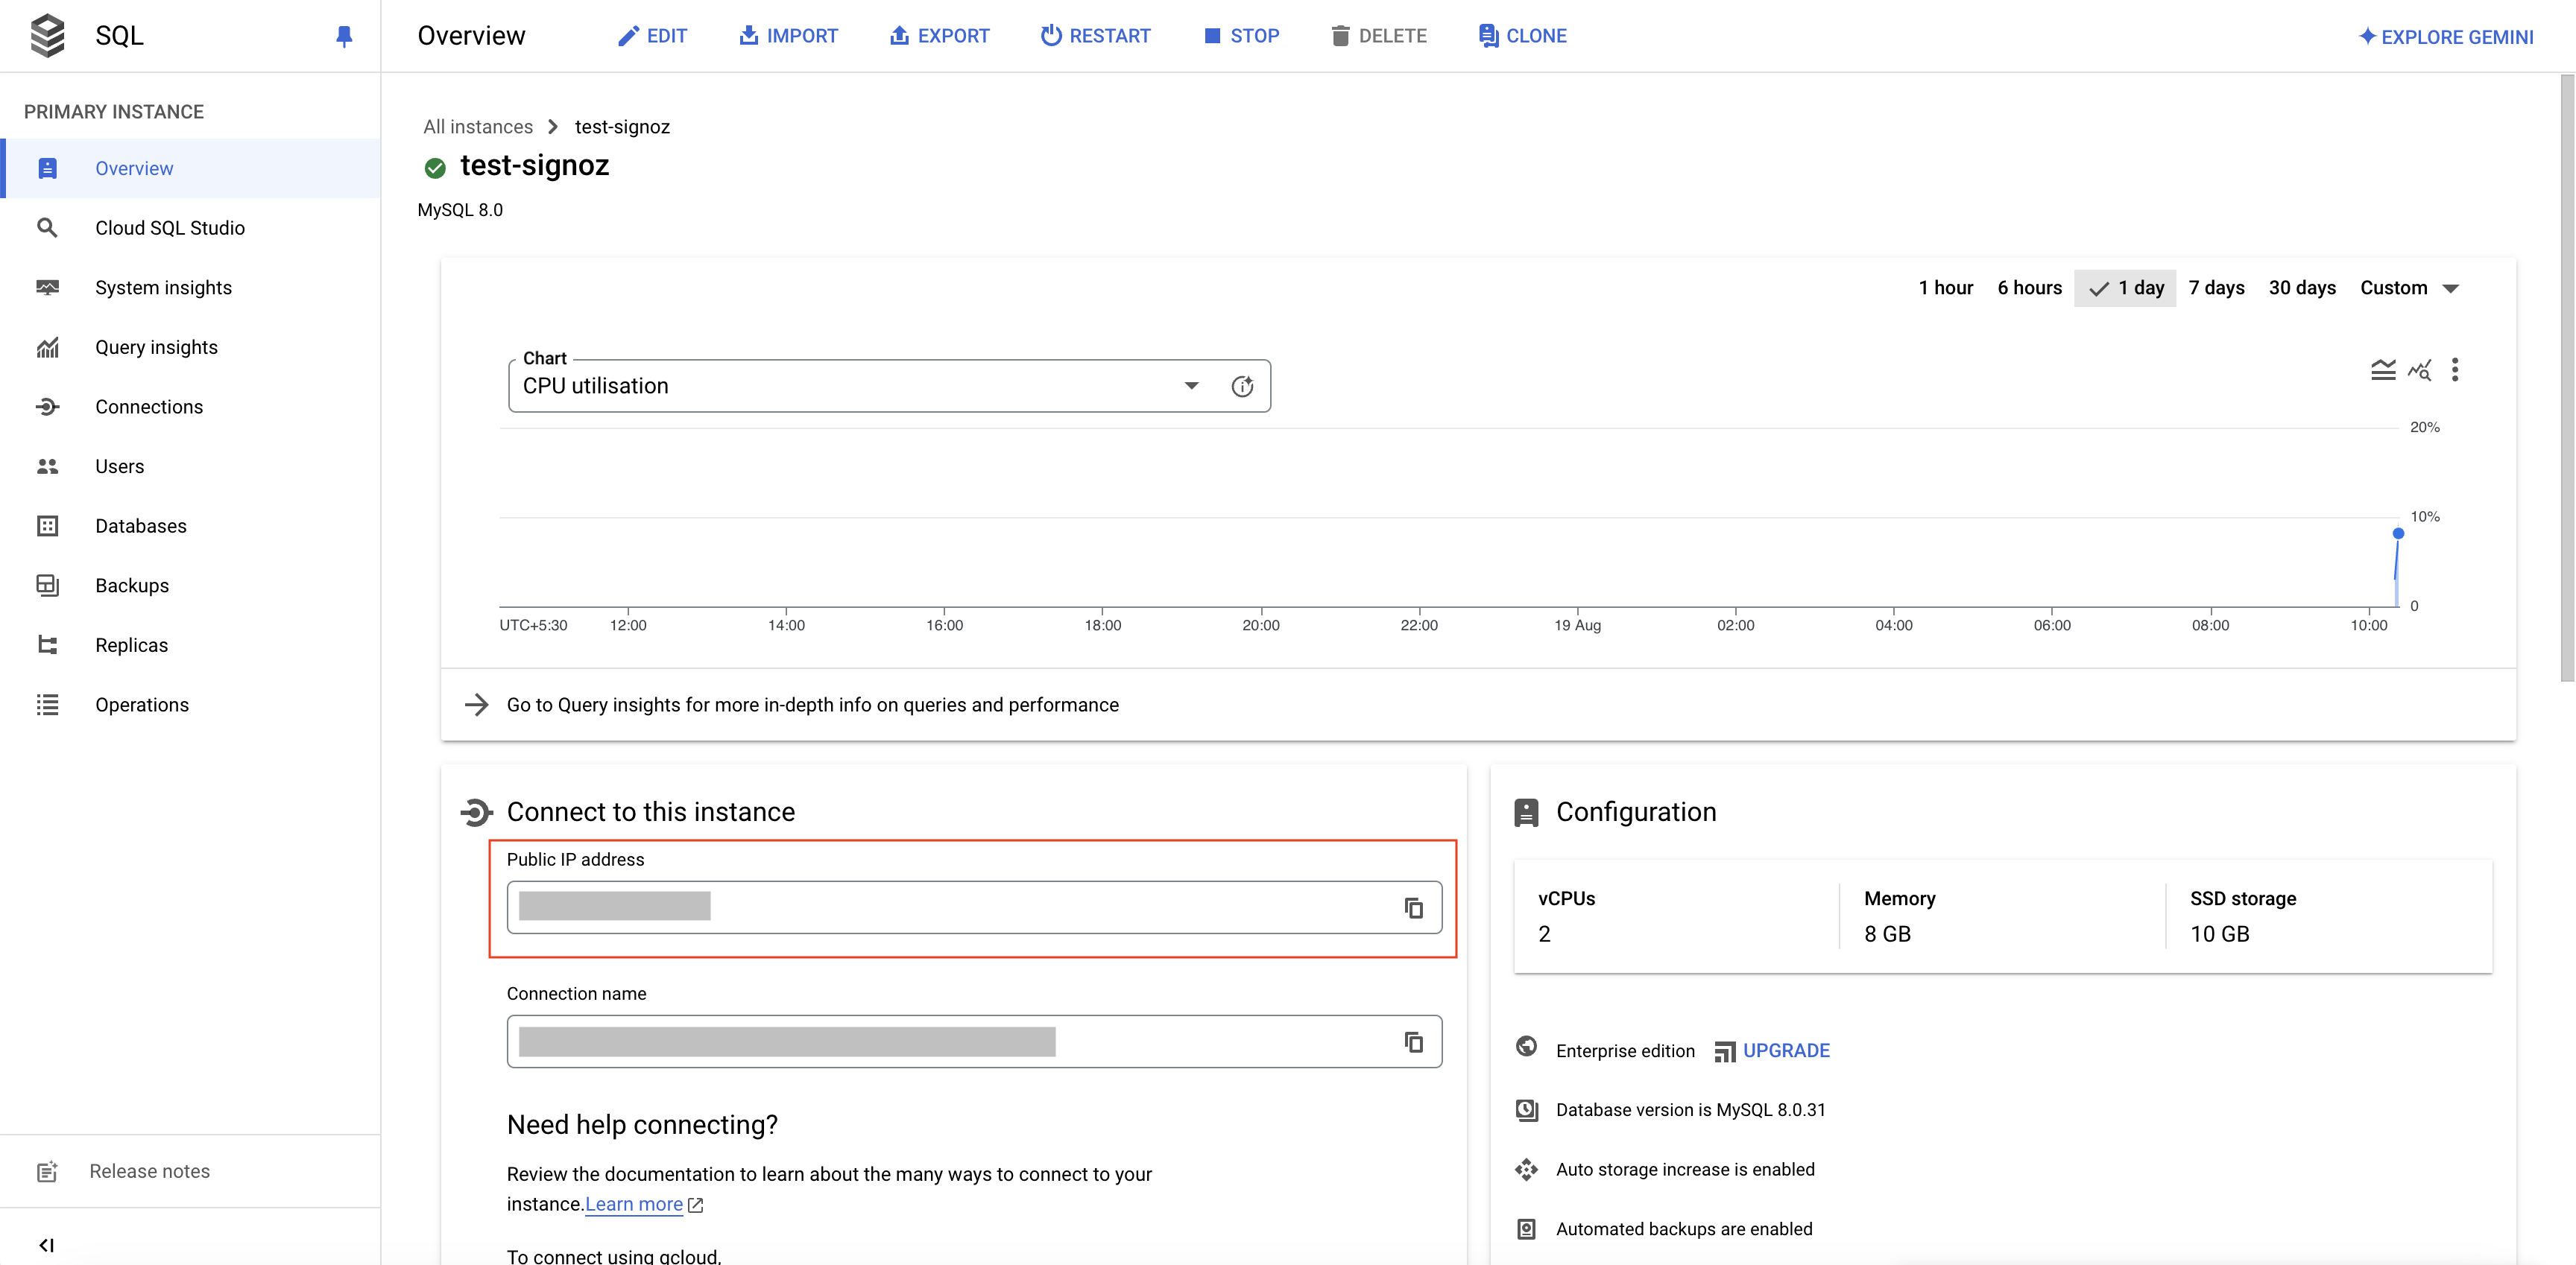The width and height of the screenshot is (2576, 1265).
Task: Copy the Connection name
Action: 1413,1042
